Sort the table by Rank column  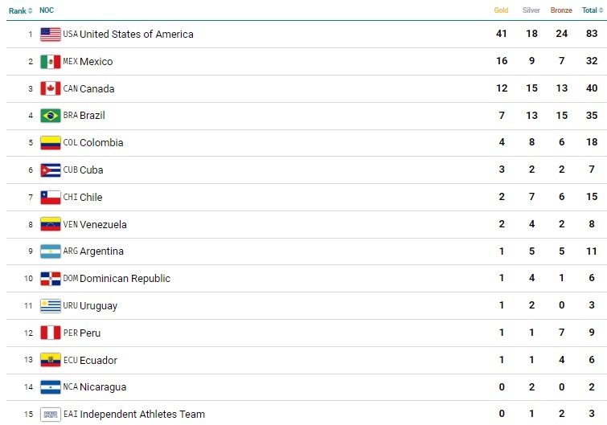(21, 10)
